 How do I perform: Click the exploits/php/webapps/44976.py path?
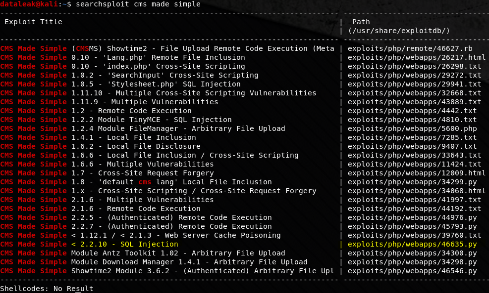[412, 217]
